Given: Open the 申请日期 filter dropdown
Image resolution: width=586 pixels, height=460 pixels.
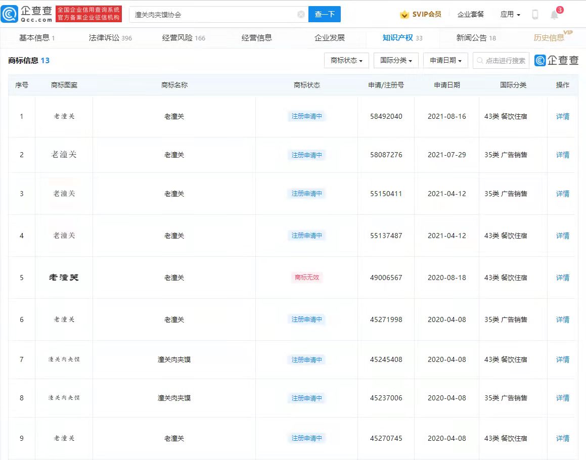Looking at the screenshot, I should coord(445,60).
